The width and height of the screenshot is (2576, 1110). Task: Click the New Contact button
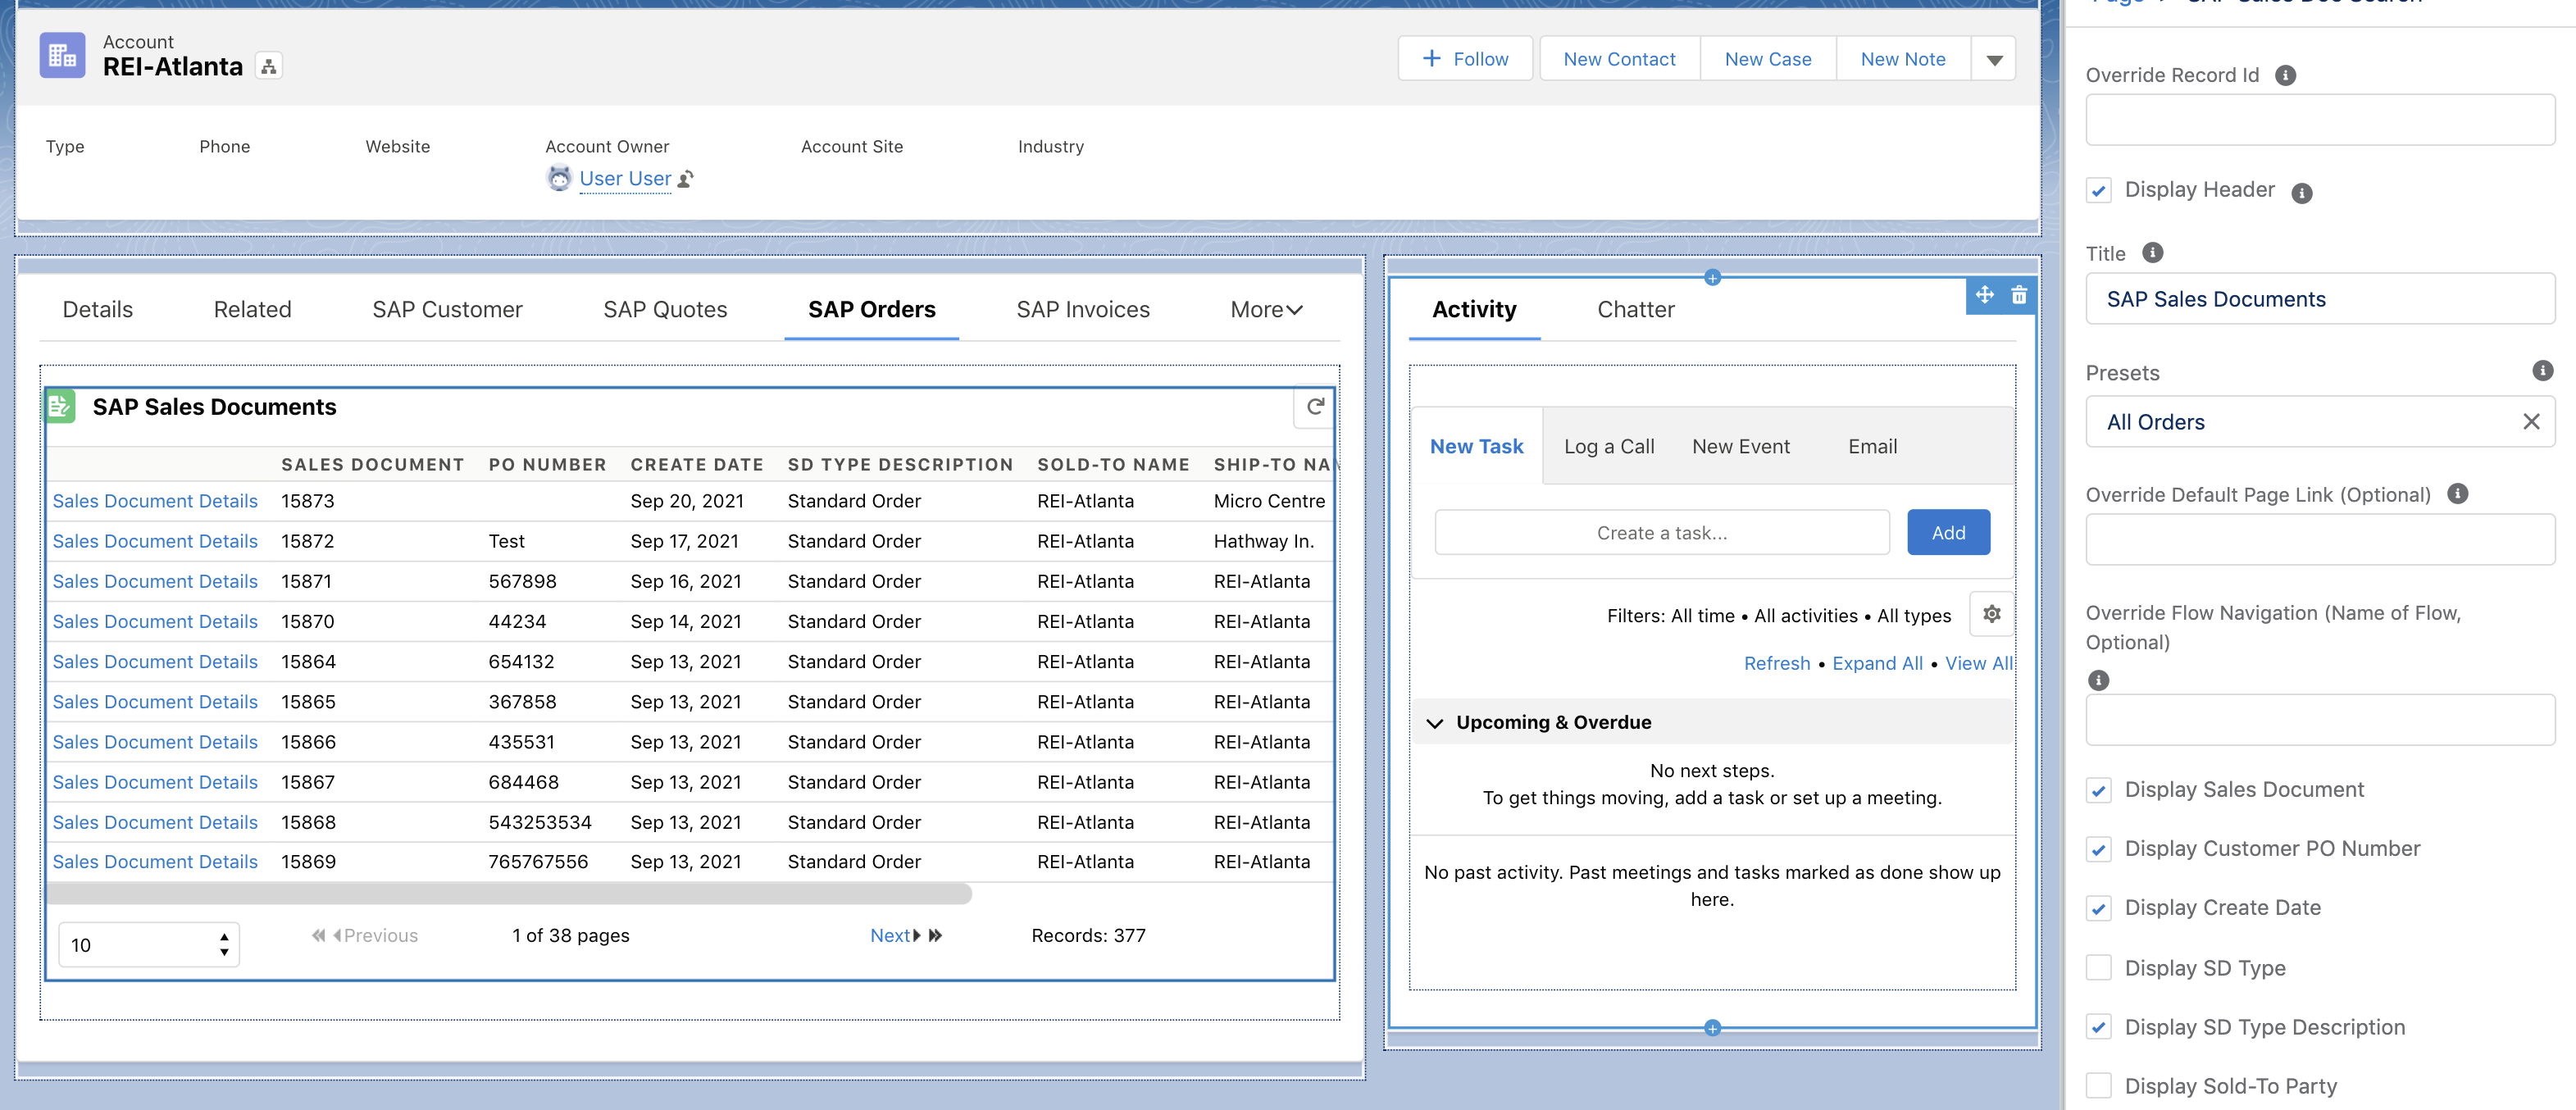[1619, 59]
